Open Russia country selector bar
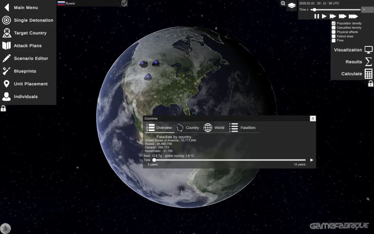This screenshot has height=234, width=374. (89, 3)
